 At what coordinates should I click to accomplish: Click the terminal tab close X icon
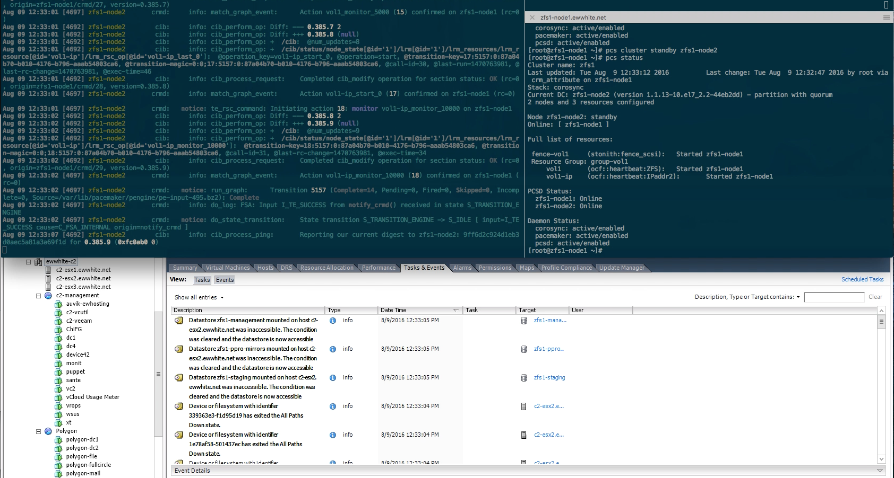[x=532, y=17]
